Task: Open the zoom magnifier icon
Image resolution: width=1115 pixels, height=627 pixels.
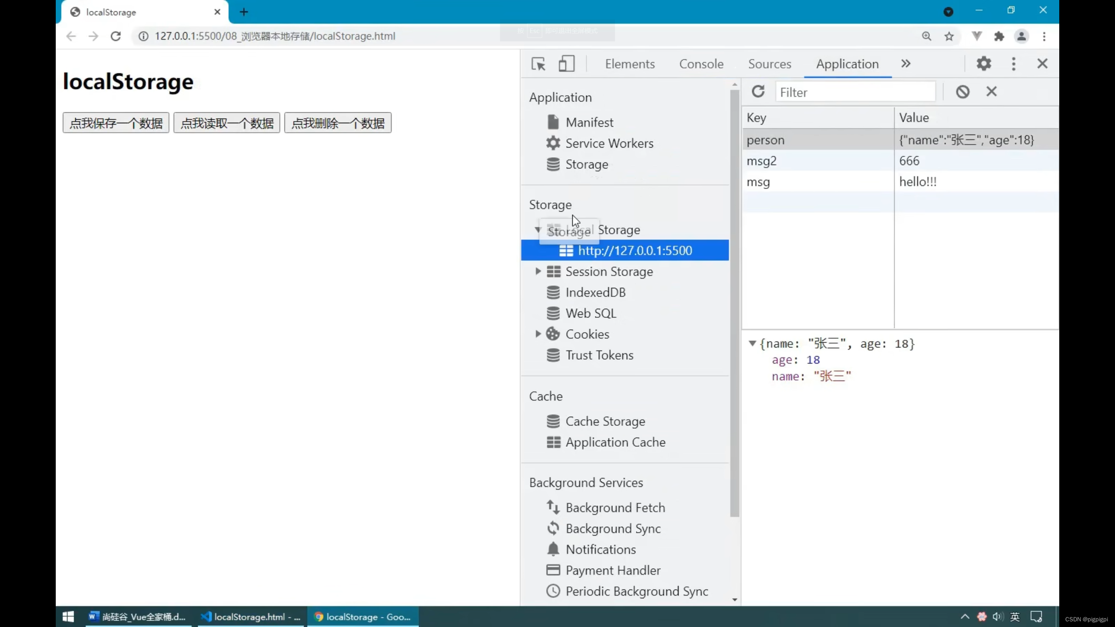Action: pyautogui.click(x=927, y=36)
